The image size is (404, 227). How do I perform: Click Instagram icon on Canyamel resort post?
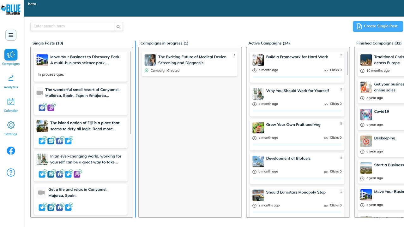click(51, 108)
